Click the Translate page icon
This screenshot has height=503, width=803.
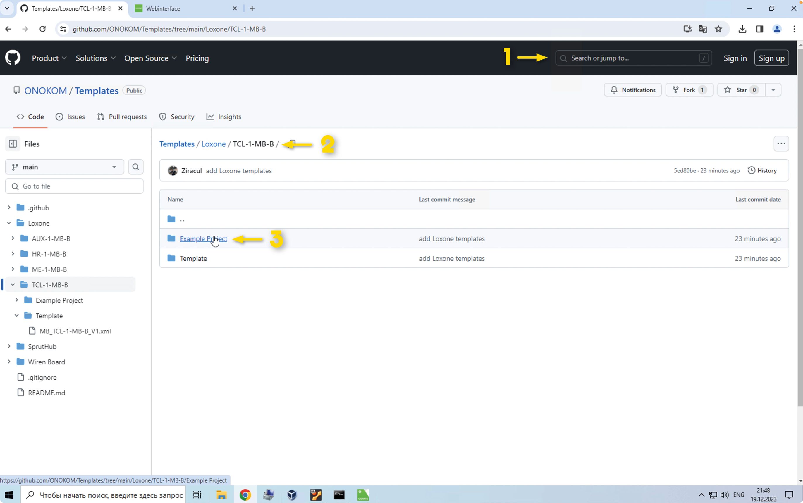[703, 29]
